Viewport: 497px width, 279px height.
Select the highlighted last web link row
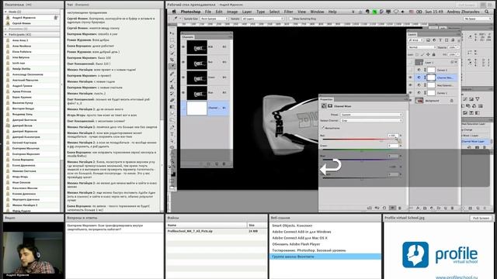[325, 257]
